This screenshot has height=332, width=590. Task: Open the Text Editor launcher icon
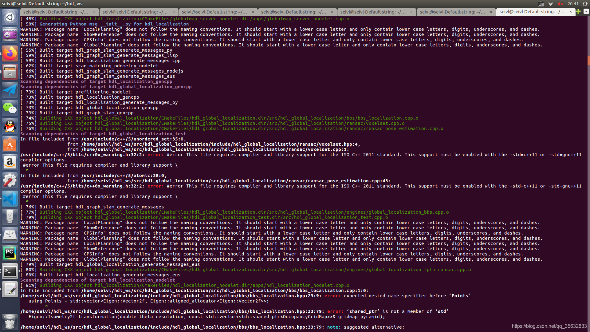click(10, 289)
